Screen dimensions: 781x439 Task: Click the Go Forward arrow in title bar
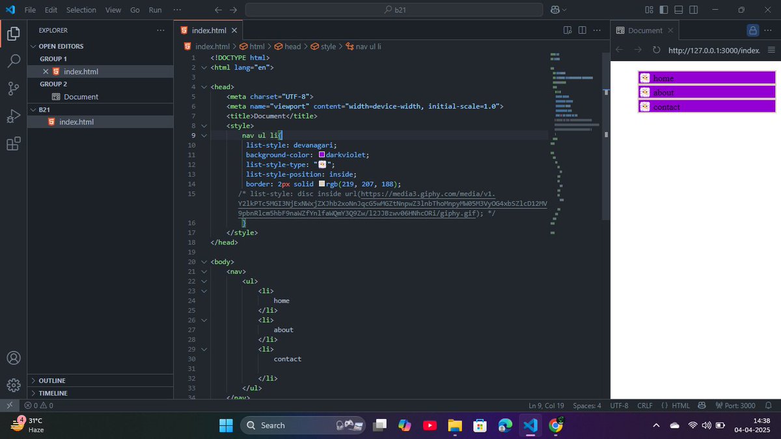tap(233, 10)
